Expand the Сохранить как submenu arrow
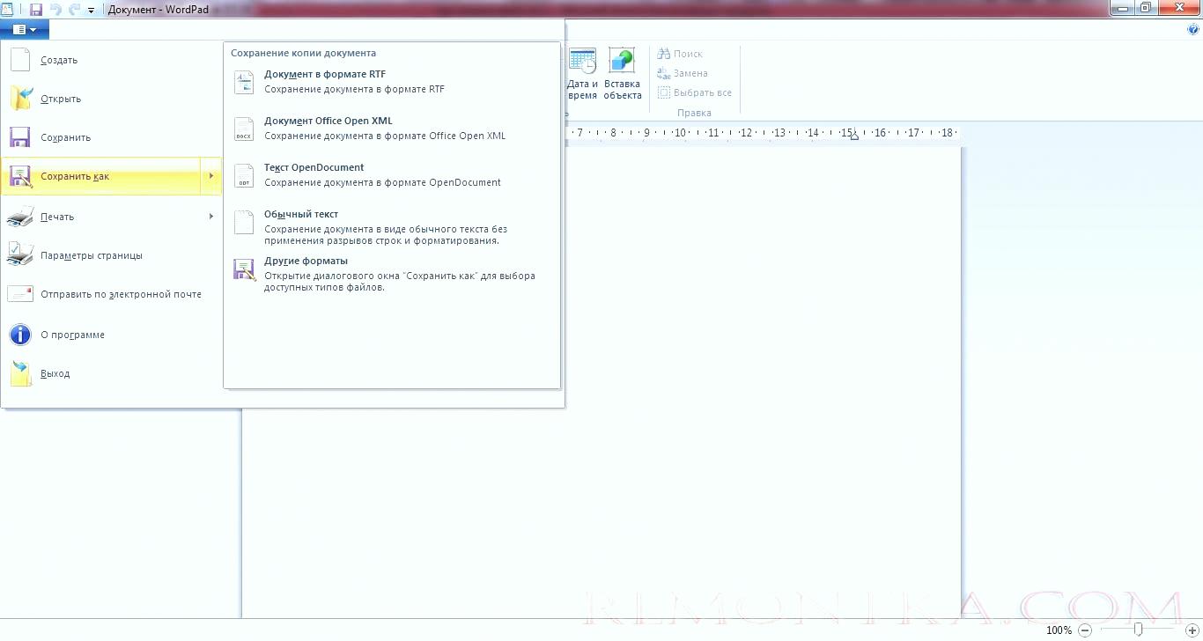 pyautogui.click(x=211, y=176)
